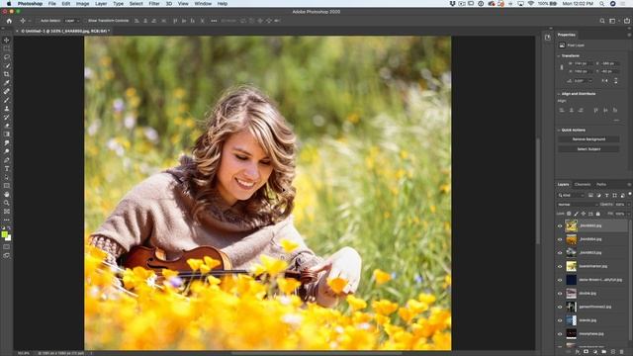Screen dimensions: 633x356
Task: Select the Horizontal Type tool
Action: tap(7, 168)
